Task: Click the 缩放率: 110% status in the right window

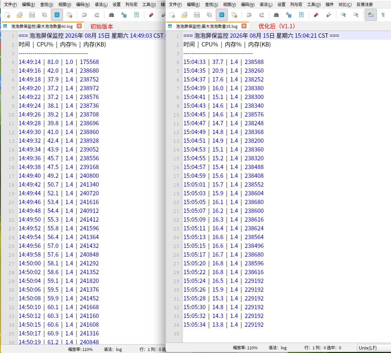Action: (x=245, y=348)
